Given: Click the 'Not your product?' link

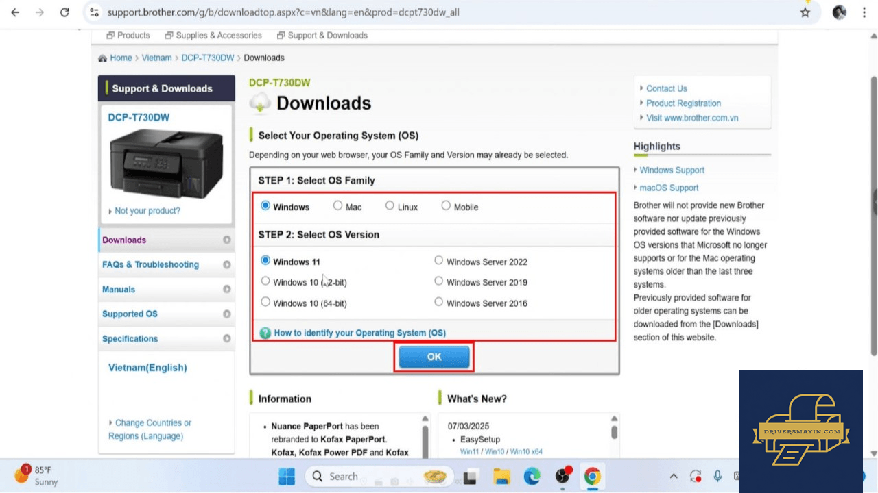Looking at the screenshot, I should point(147,211).
